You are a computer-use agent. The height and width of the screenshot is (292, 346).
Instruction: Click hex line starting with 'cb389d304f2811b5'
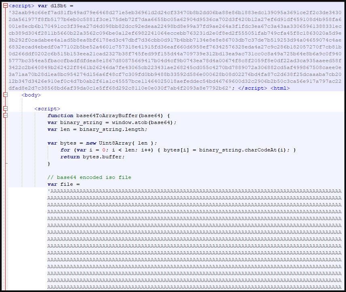point(175,33)
